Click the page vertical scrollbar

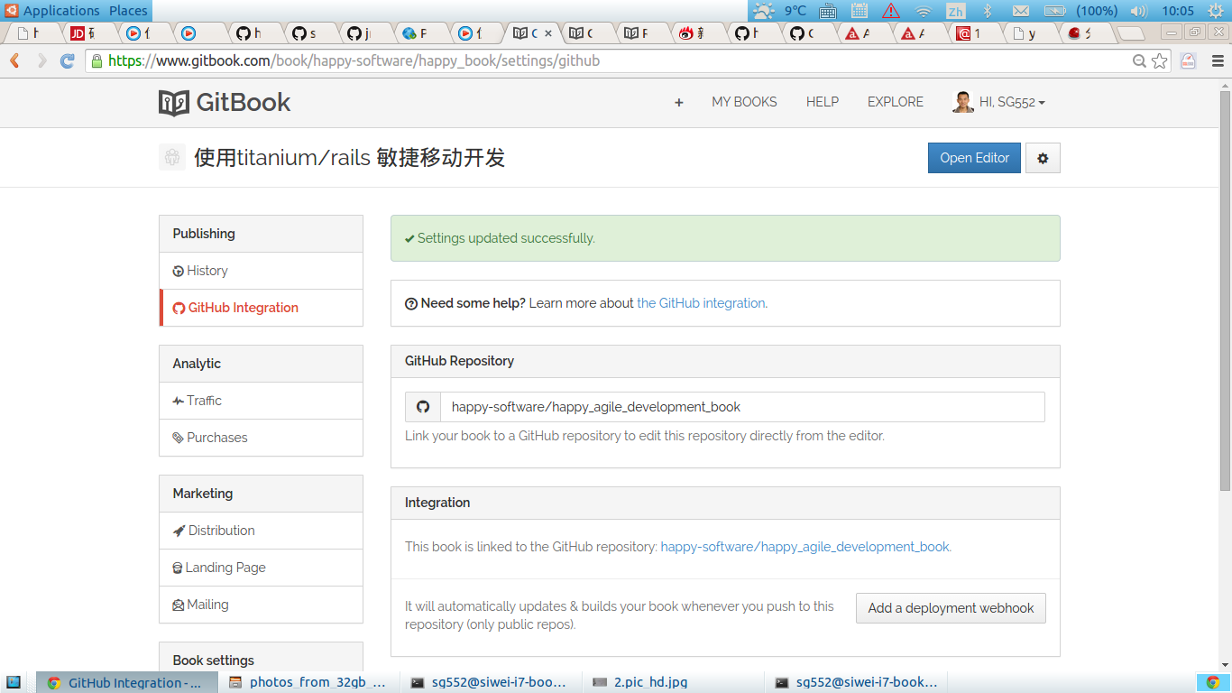(x=1225, y=289)
